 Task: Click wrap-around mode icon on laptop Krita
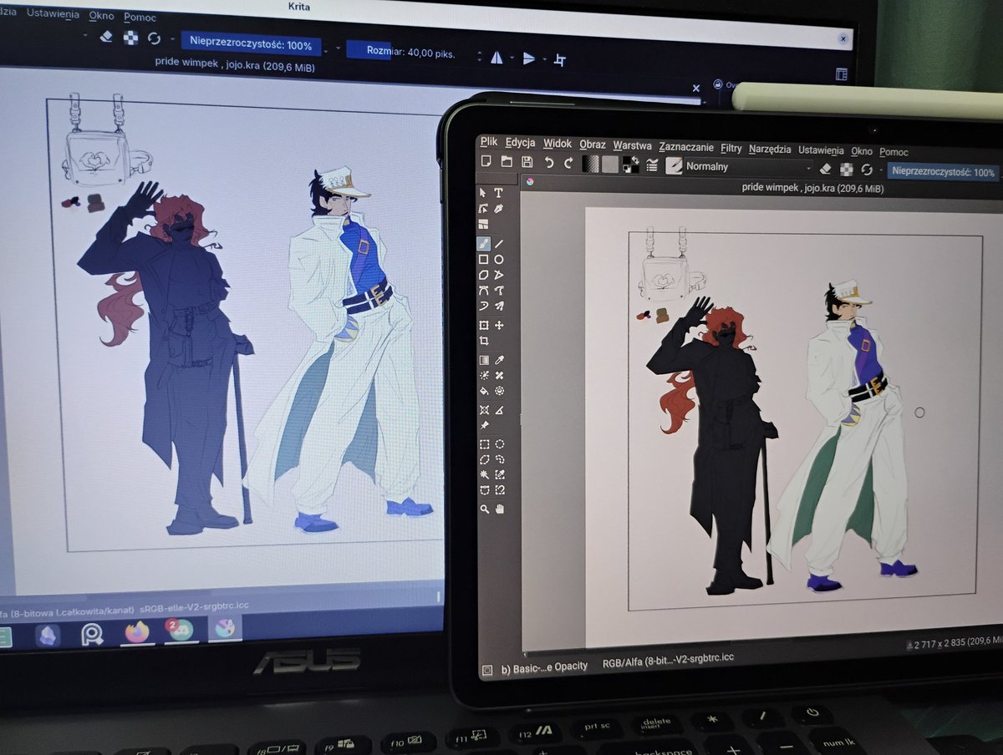(560, 59)
